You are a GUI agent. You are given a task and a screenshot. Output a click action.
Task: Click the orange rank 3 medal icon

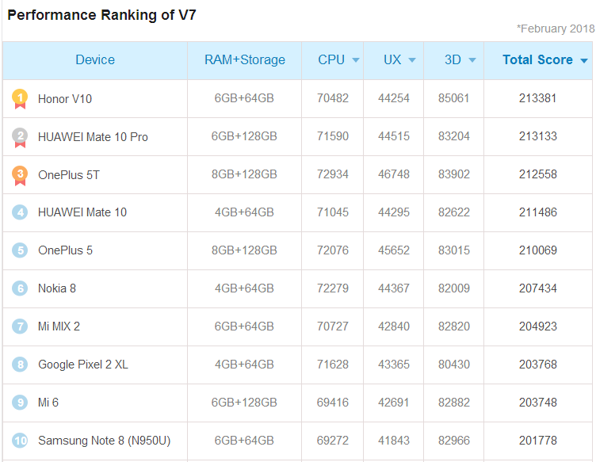pyautogui.click(x=20, y=176)
